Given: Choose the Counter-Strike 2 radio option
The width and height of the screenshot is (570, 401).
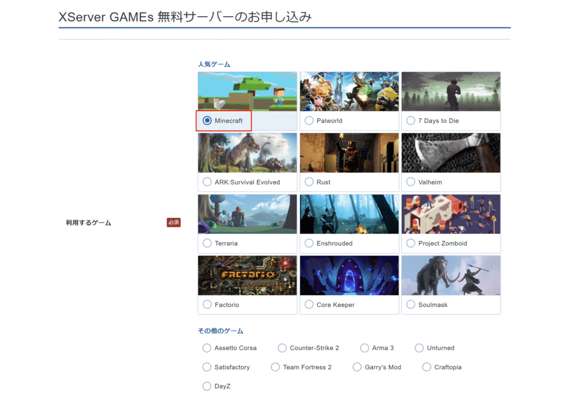Looking at the screenshot, I should click(282, 348).
